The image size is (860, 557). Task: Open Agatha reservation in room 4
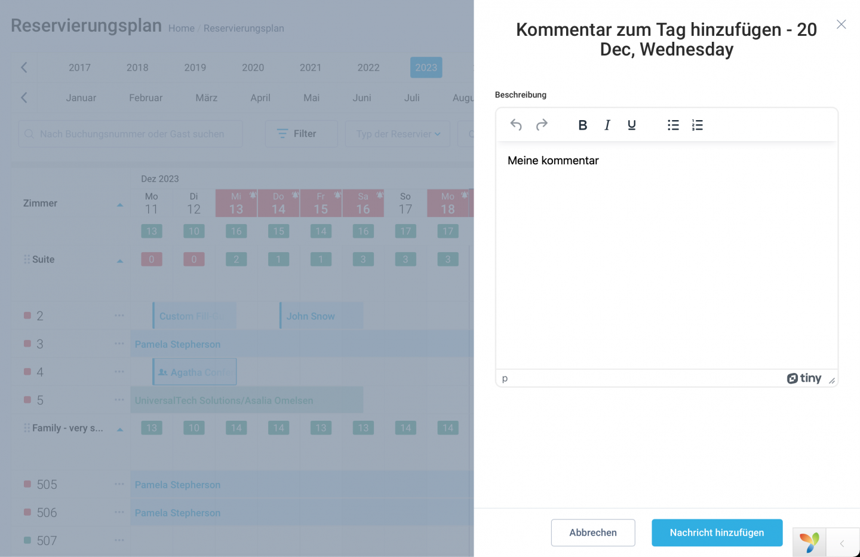pyautogui.click(x=195, y=372)
